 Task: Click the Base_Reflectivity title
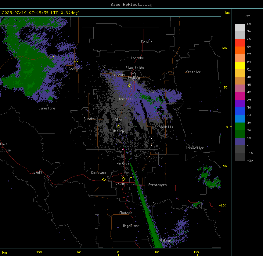tap(131, 5)
